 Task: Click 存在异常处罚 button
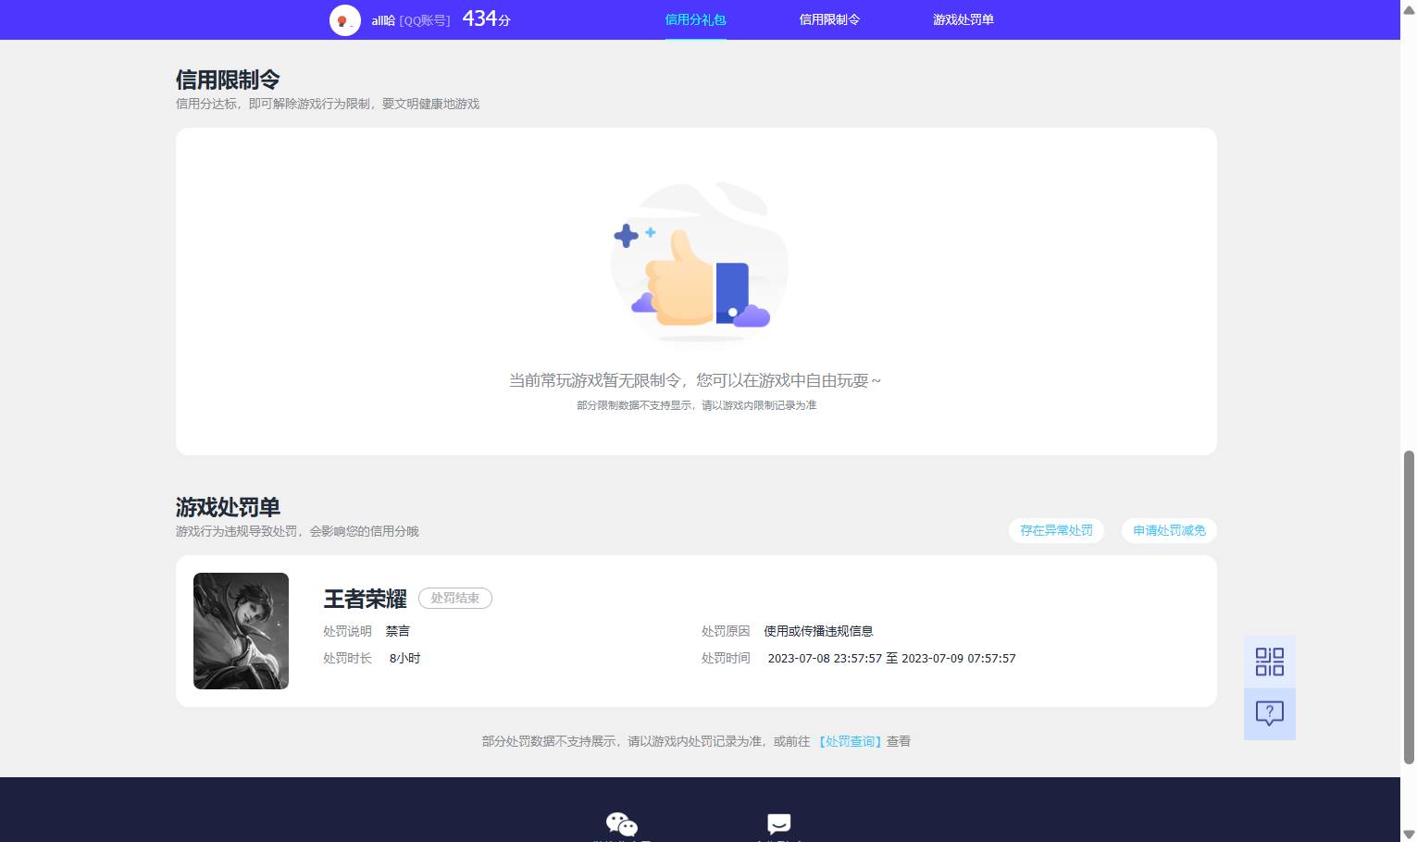point(1056,530)
